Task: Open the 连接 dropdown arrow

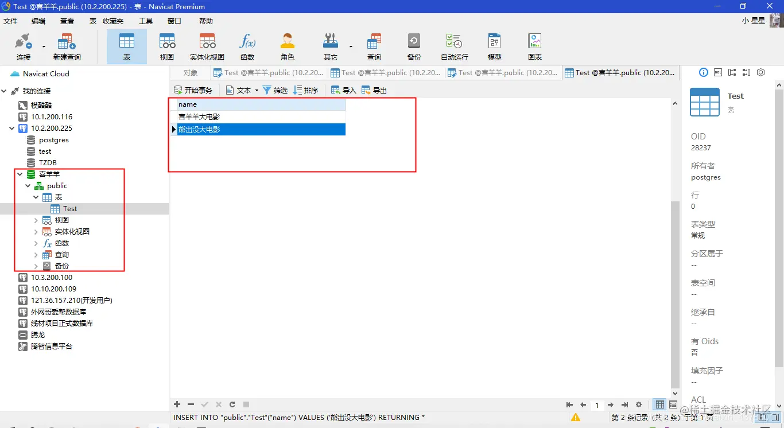Action: (x=44, y=46)
